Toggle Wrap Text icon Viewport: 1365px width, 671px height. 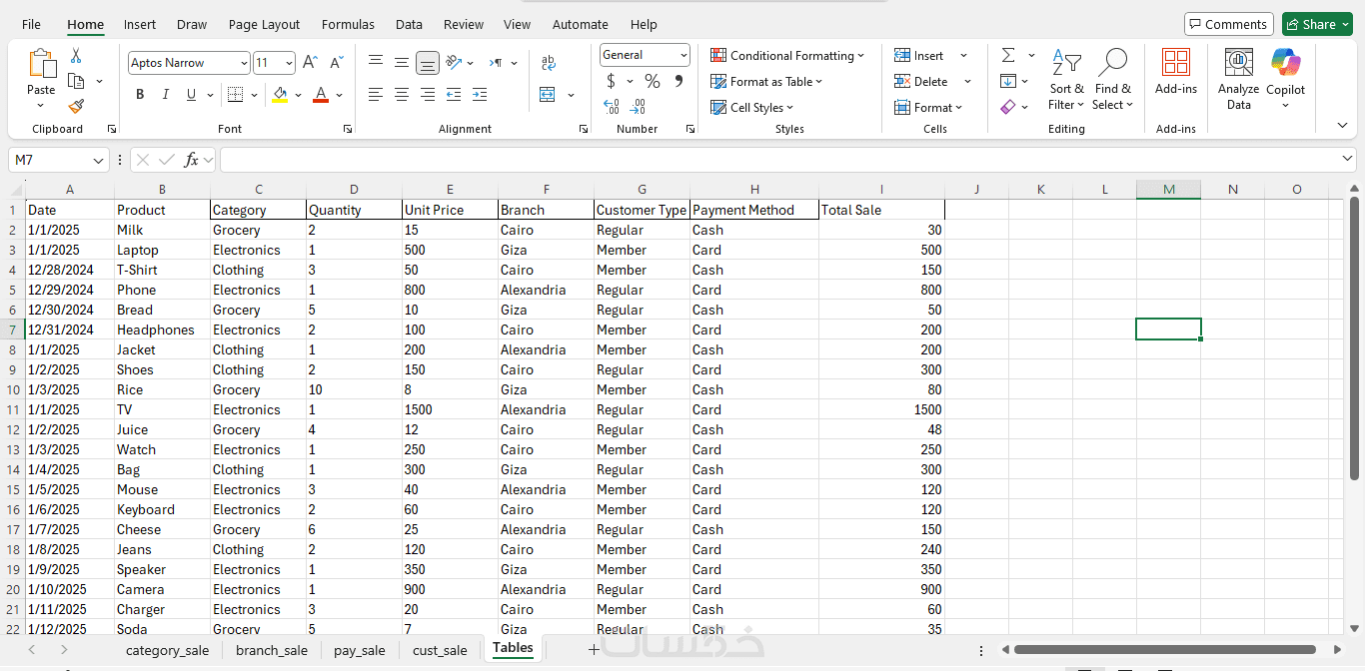pyautogui.click(x=548, y=63)
